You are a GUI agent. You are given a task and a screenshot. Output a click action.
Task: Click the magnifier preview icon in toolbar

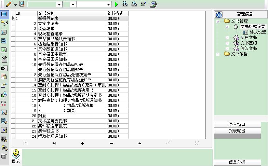pos(22,4)
